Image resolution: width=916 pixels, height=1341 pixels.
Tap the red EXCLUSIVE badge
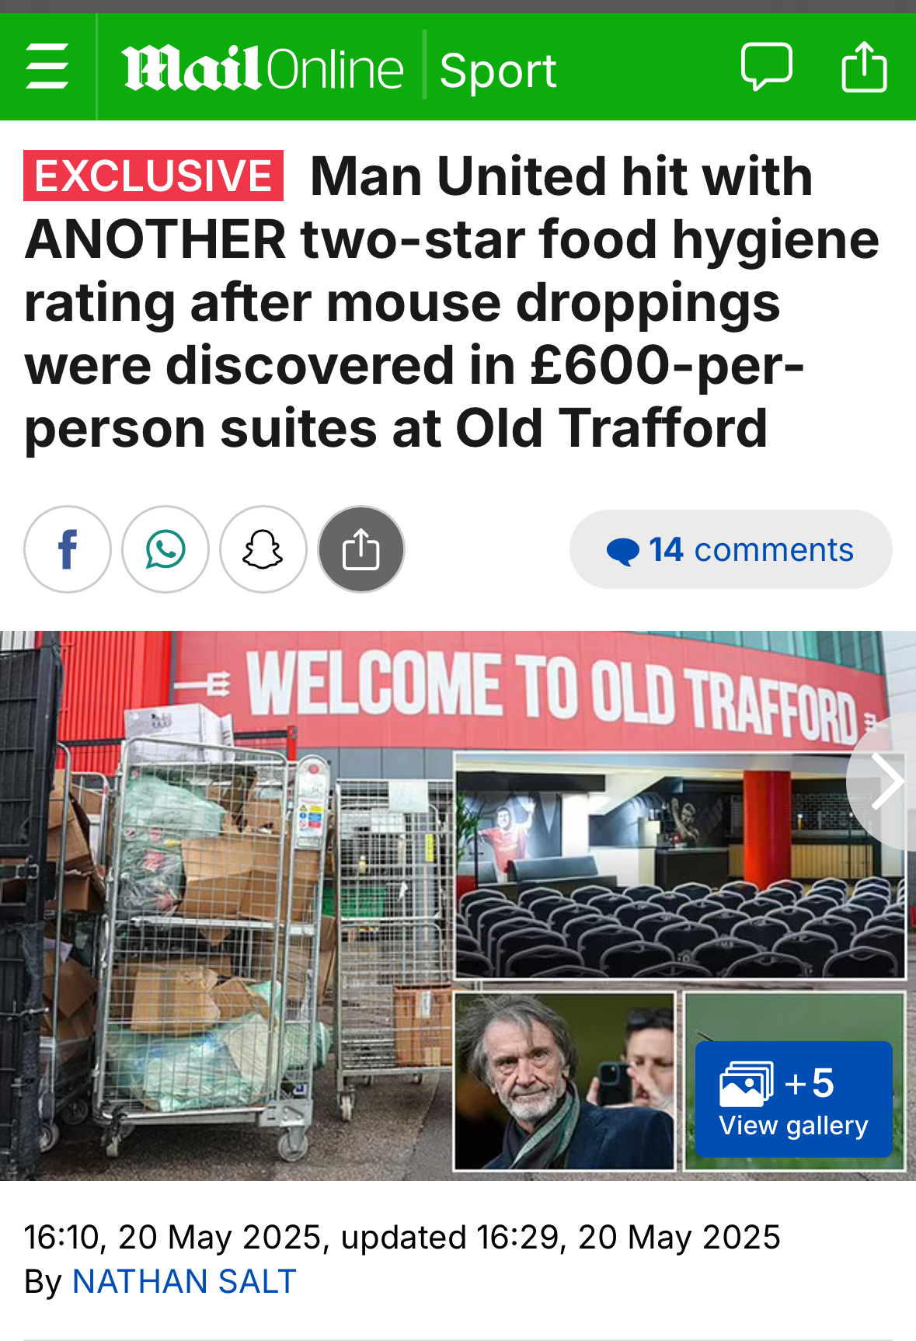click(153, 176)
